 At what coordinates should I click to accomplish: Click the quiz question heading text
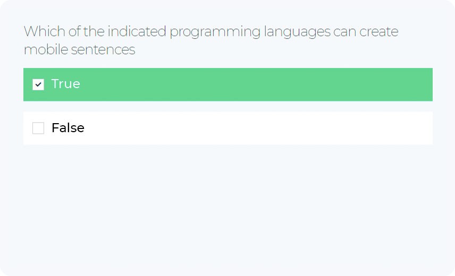pyautogui.click(x=210, y=40)
